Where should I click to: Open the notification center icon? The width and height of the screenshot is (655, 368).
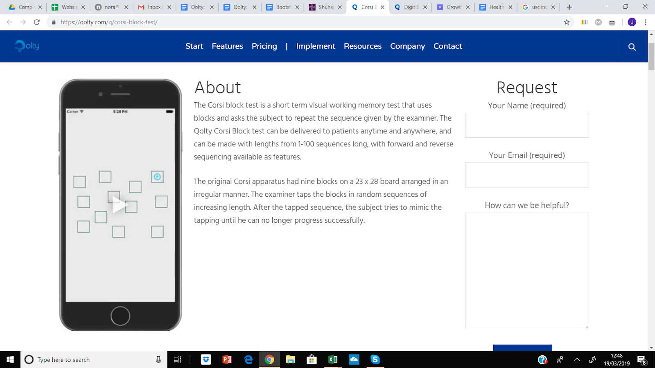(641, 360)
